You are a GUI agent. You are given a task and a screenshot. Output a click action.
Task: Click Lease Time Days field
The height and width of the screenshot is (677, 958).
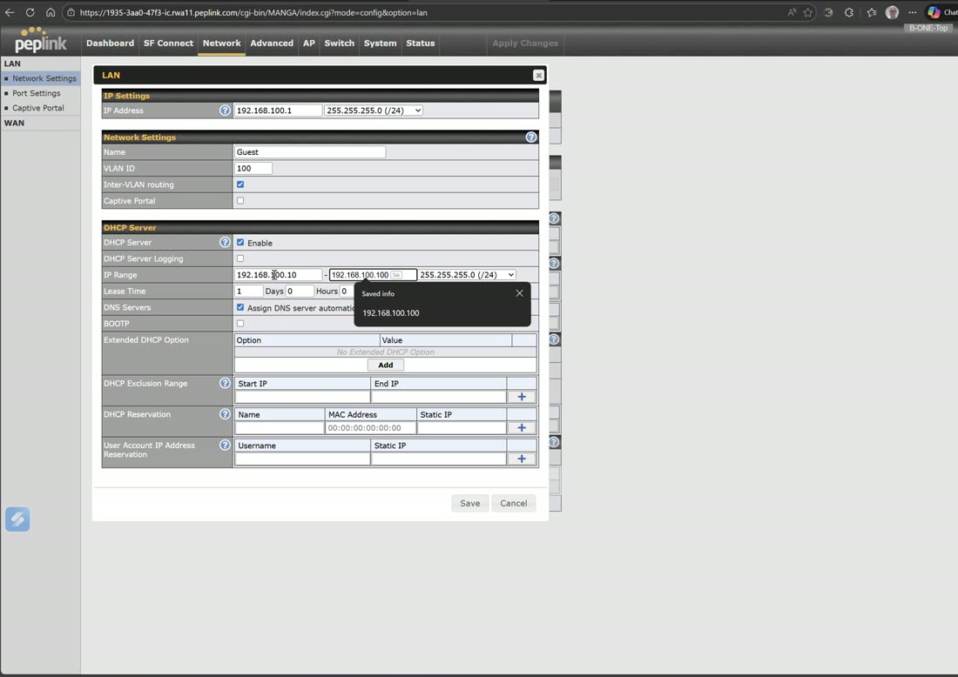[249, 292]
